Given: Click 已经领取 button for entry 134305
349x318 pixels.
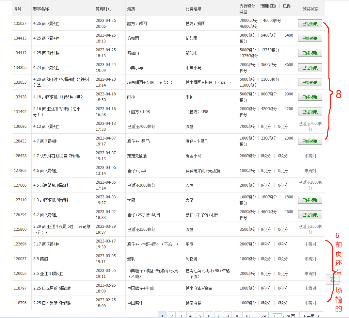Looking at the screenshot, I should (310, 68).
